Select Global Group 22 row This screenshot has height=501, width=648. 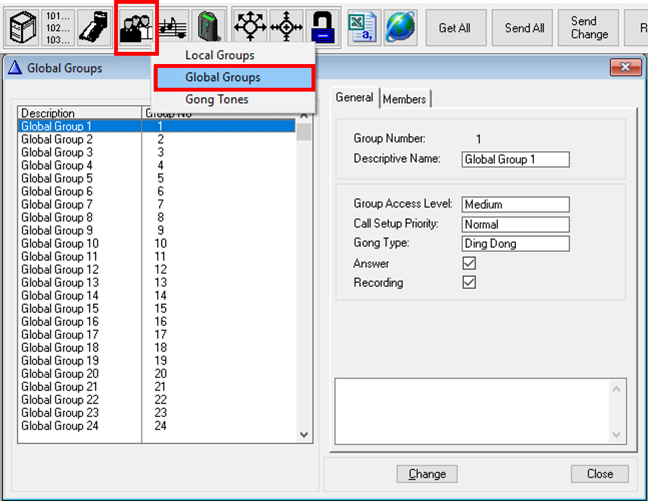pyautogui.click(x=157, y=399)
